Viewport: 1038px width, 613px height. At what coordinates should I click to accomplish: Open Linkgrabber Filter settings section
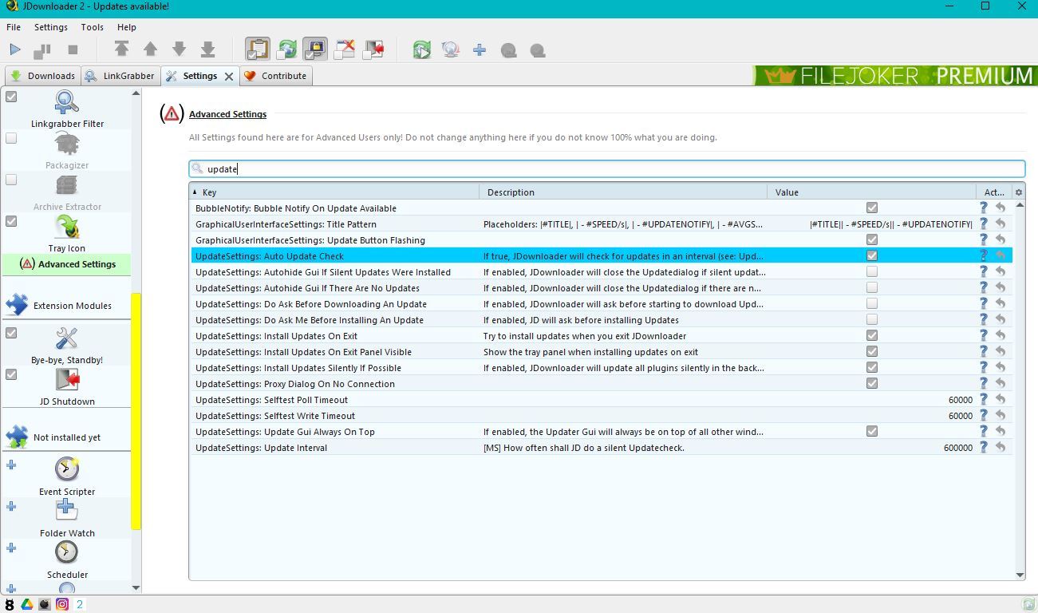[x=67, y=109]
